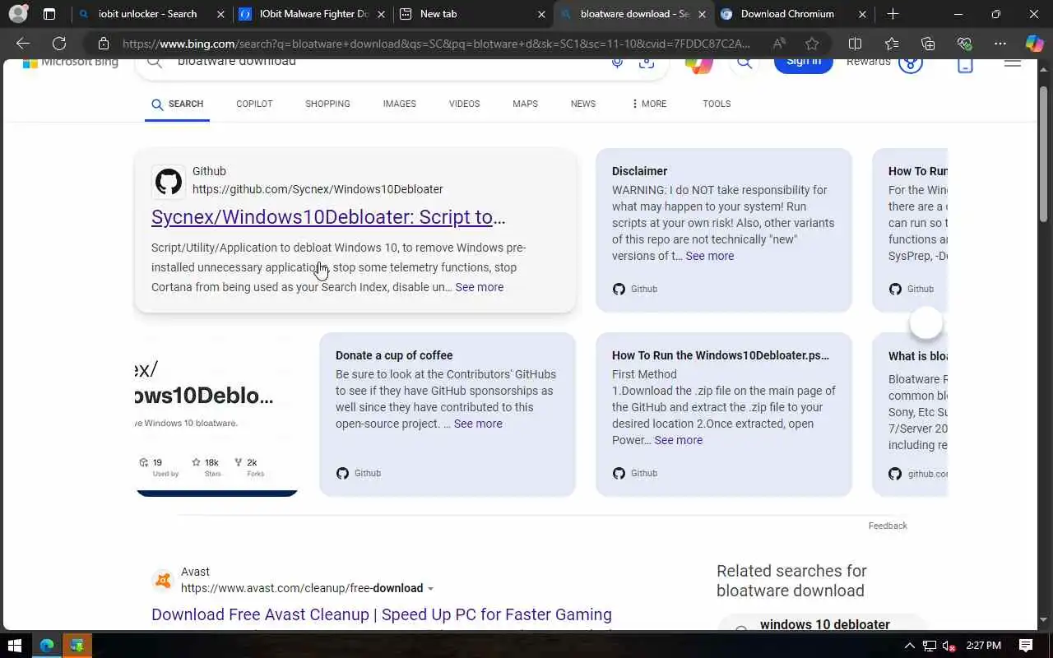Select the COPILOT search category
The height and width of the screenshot is (658, 1053).
(x=254, y=104)
